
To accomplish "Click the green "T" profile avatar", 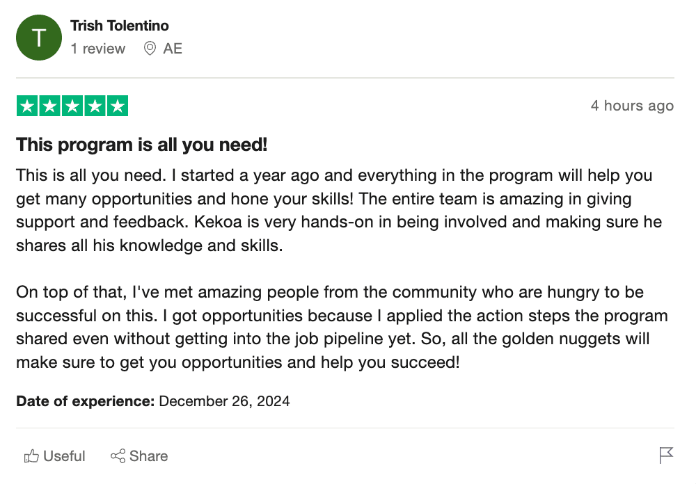I will point(38,38).
